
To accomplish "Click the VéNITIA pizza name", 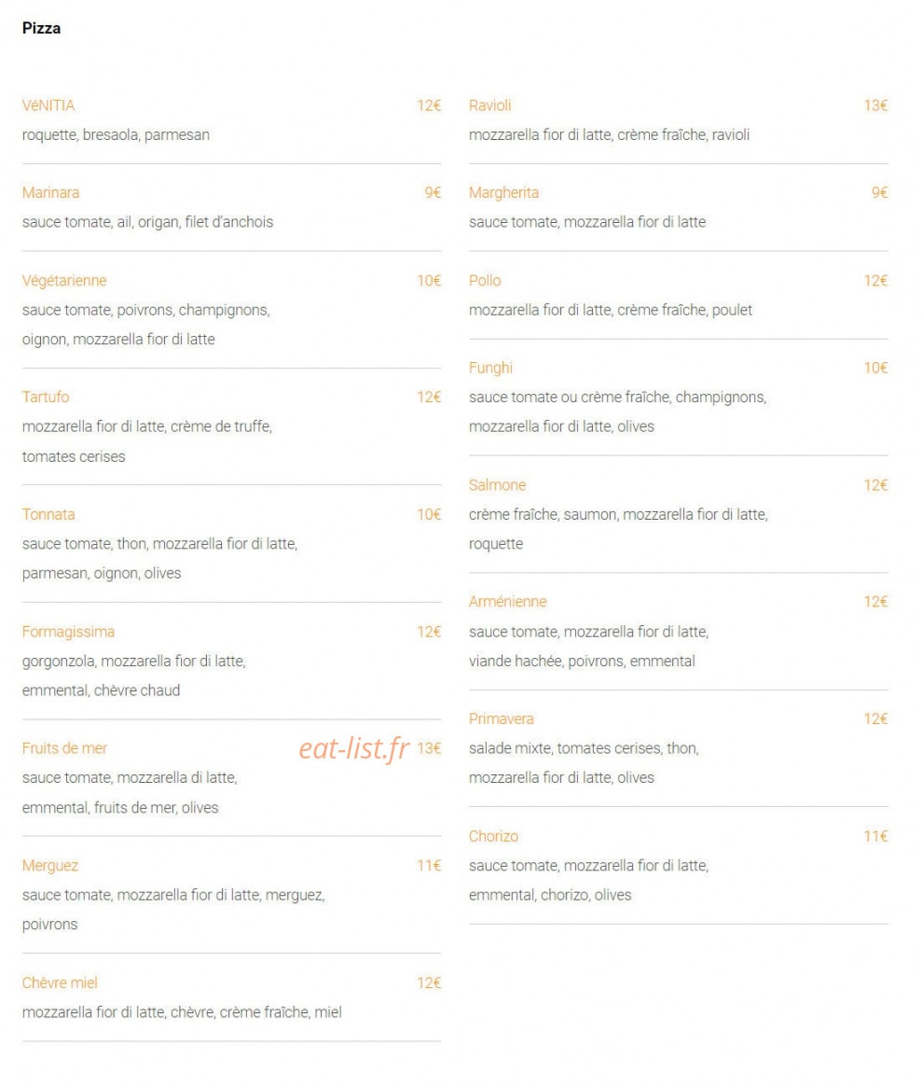I will click(x=48, y=105).
